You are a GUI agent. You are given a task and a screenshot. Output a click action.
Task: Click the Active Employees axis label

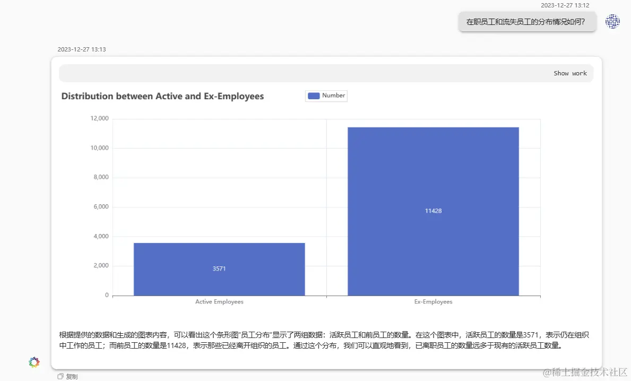coord(219,302)
